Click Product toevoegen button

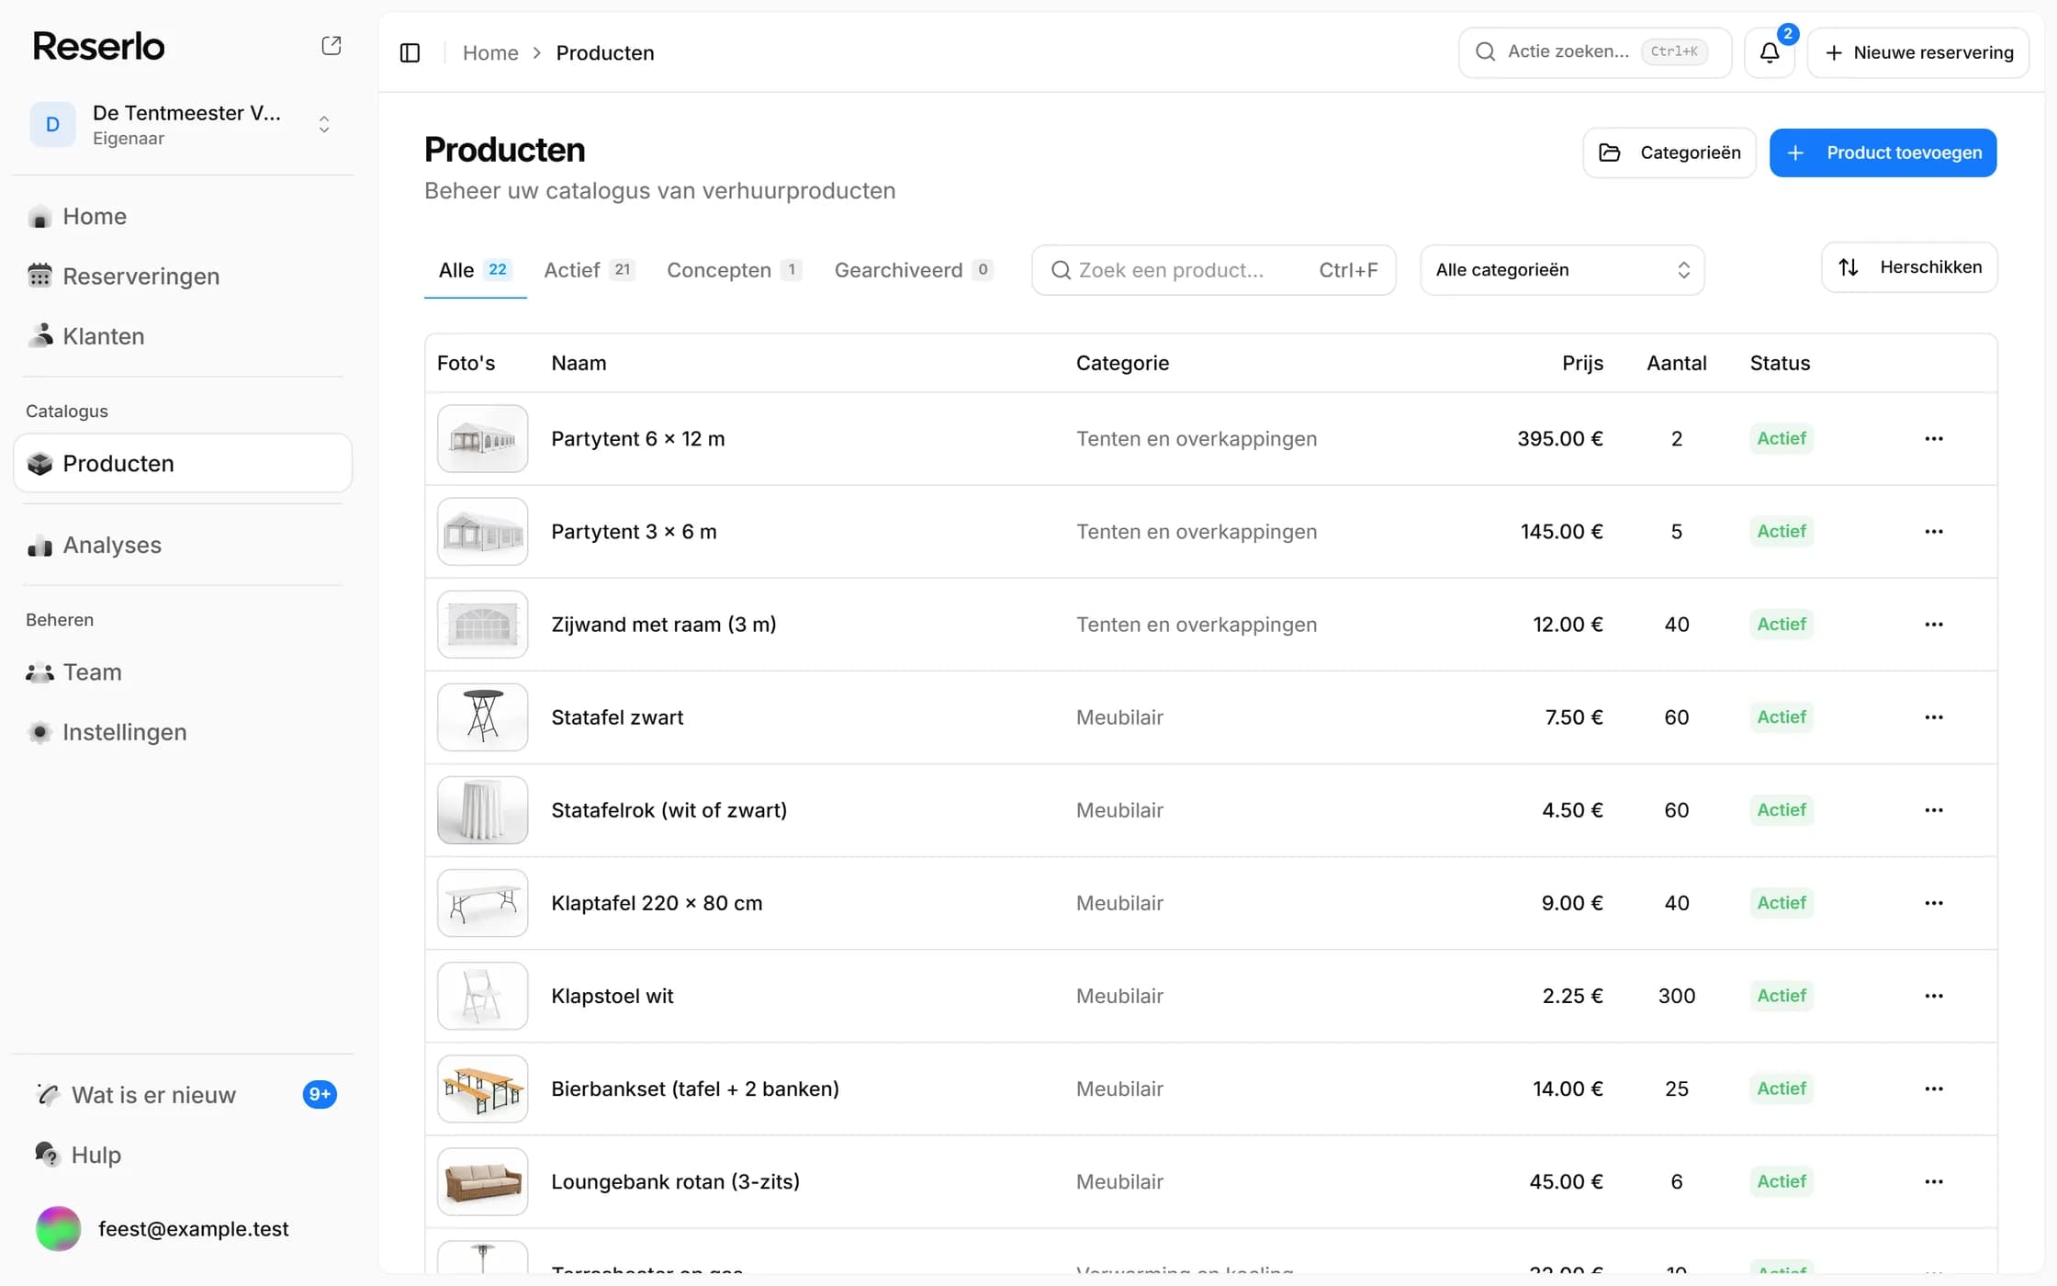[1883, 152]
